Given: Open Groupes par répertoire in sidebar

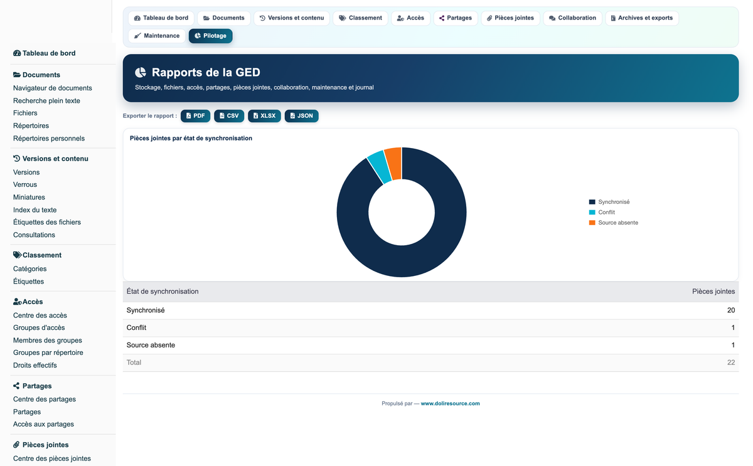Looking at the screenshot, I should [x=48, y=353].
